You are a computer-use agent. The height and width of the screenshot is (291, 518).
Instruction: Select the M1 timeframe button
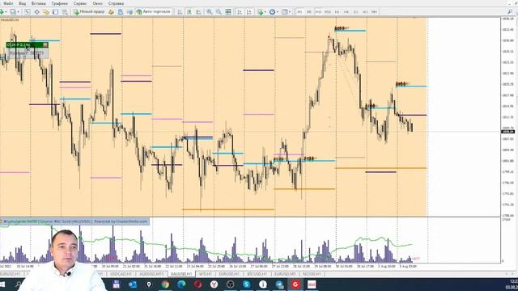[299, 12]
